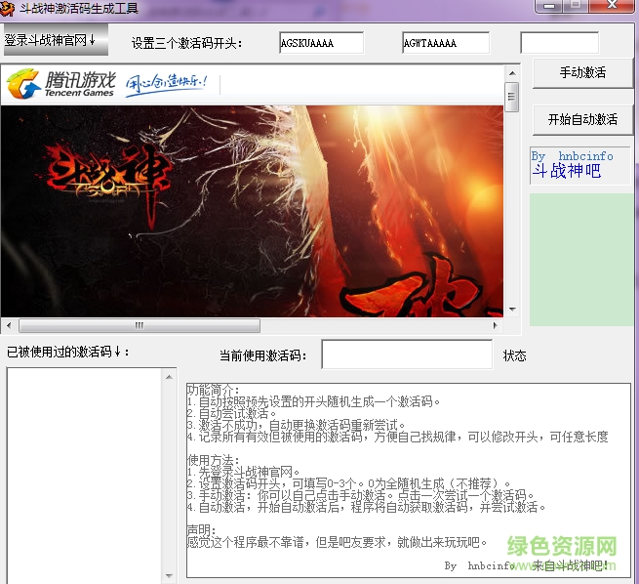639x584 pixels.
Task: Click the app icon in title bar
Action: [8, 8]
